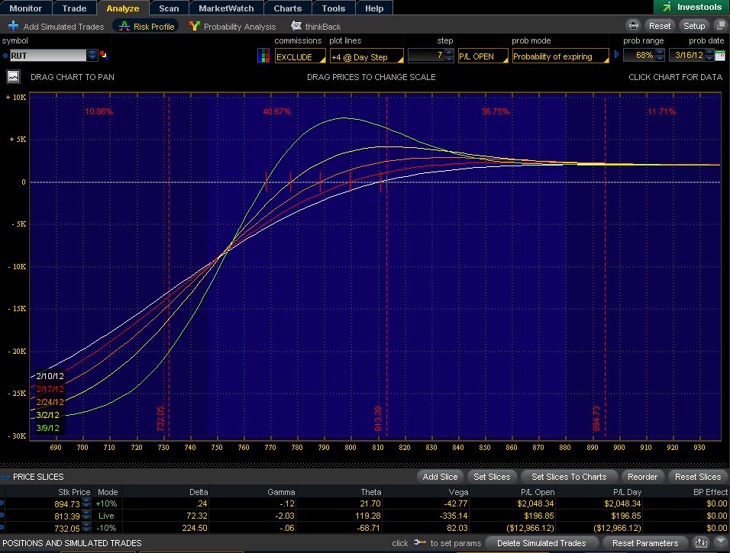Click the double-chevron icon next to Reset Parameters
The image size is (730, 553).
(x=720, y=543)
